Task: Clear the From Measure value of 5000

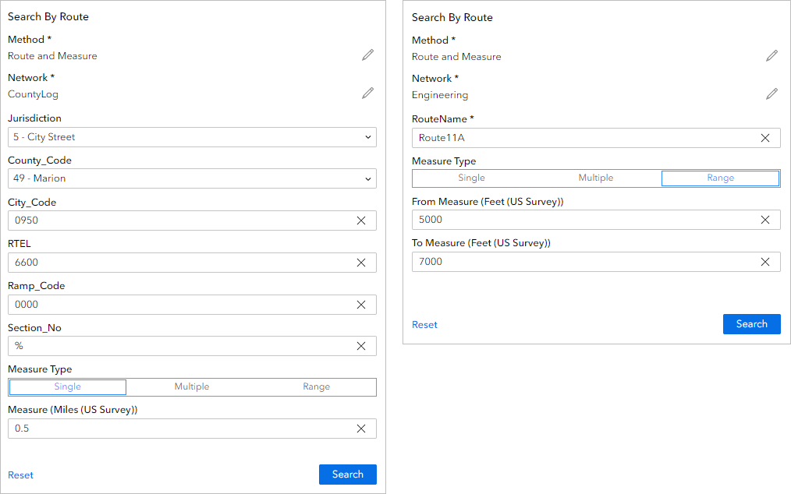Action: point(765,219)
